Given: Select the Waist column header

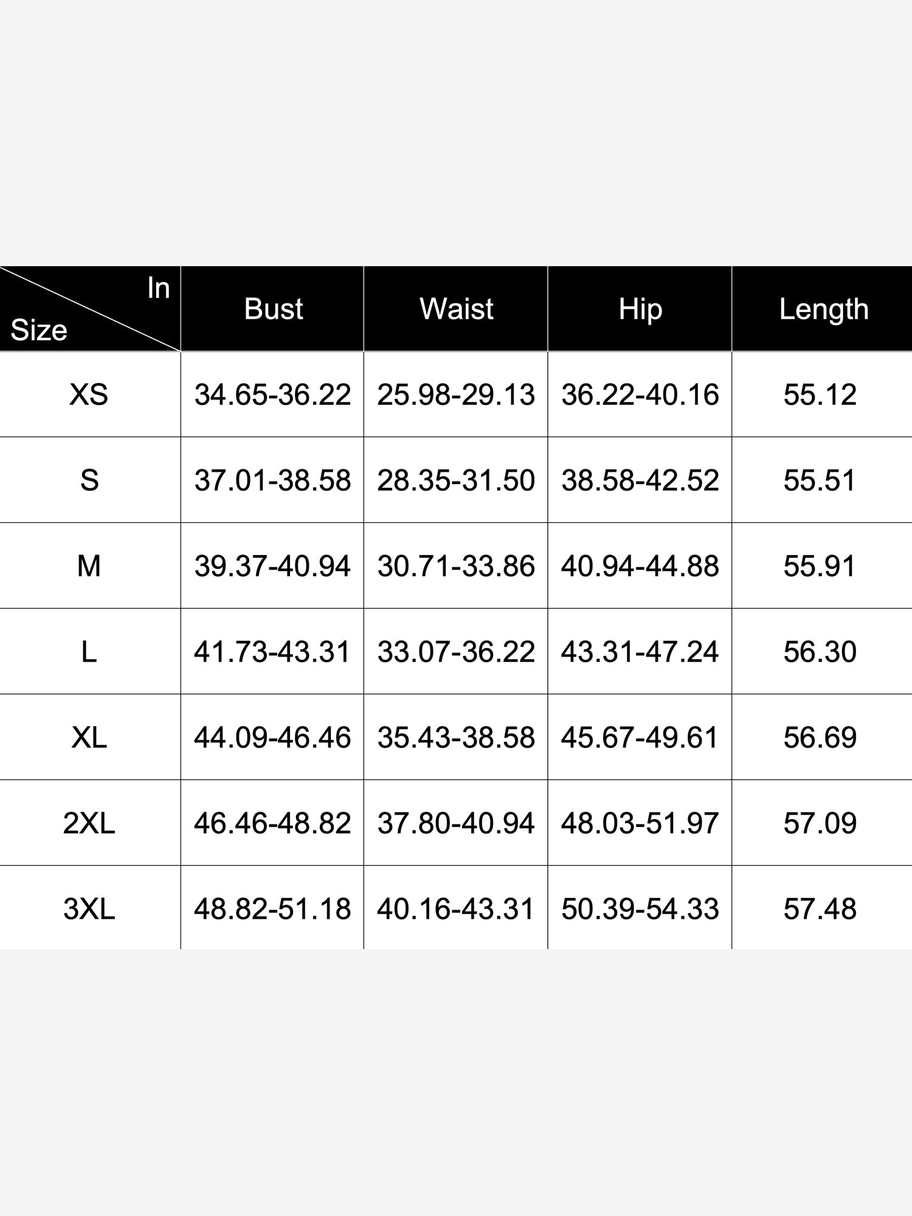Looking at the screenshot, I should tap(456, 309).
